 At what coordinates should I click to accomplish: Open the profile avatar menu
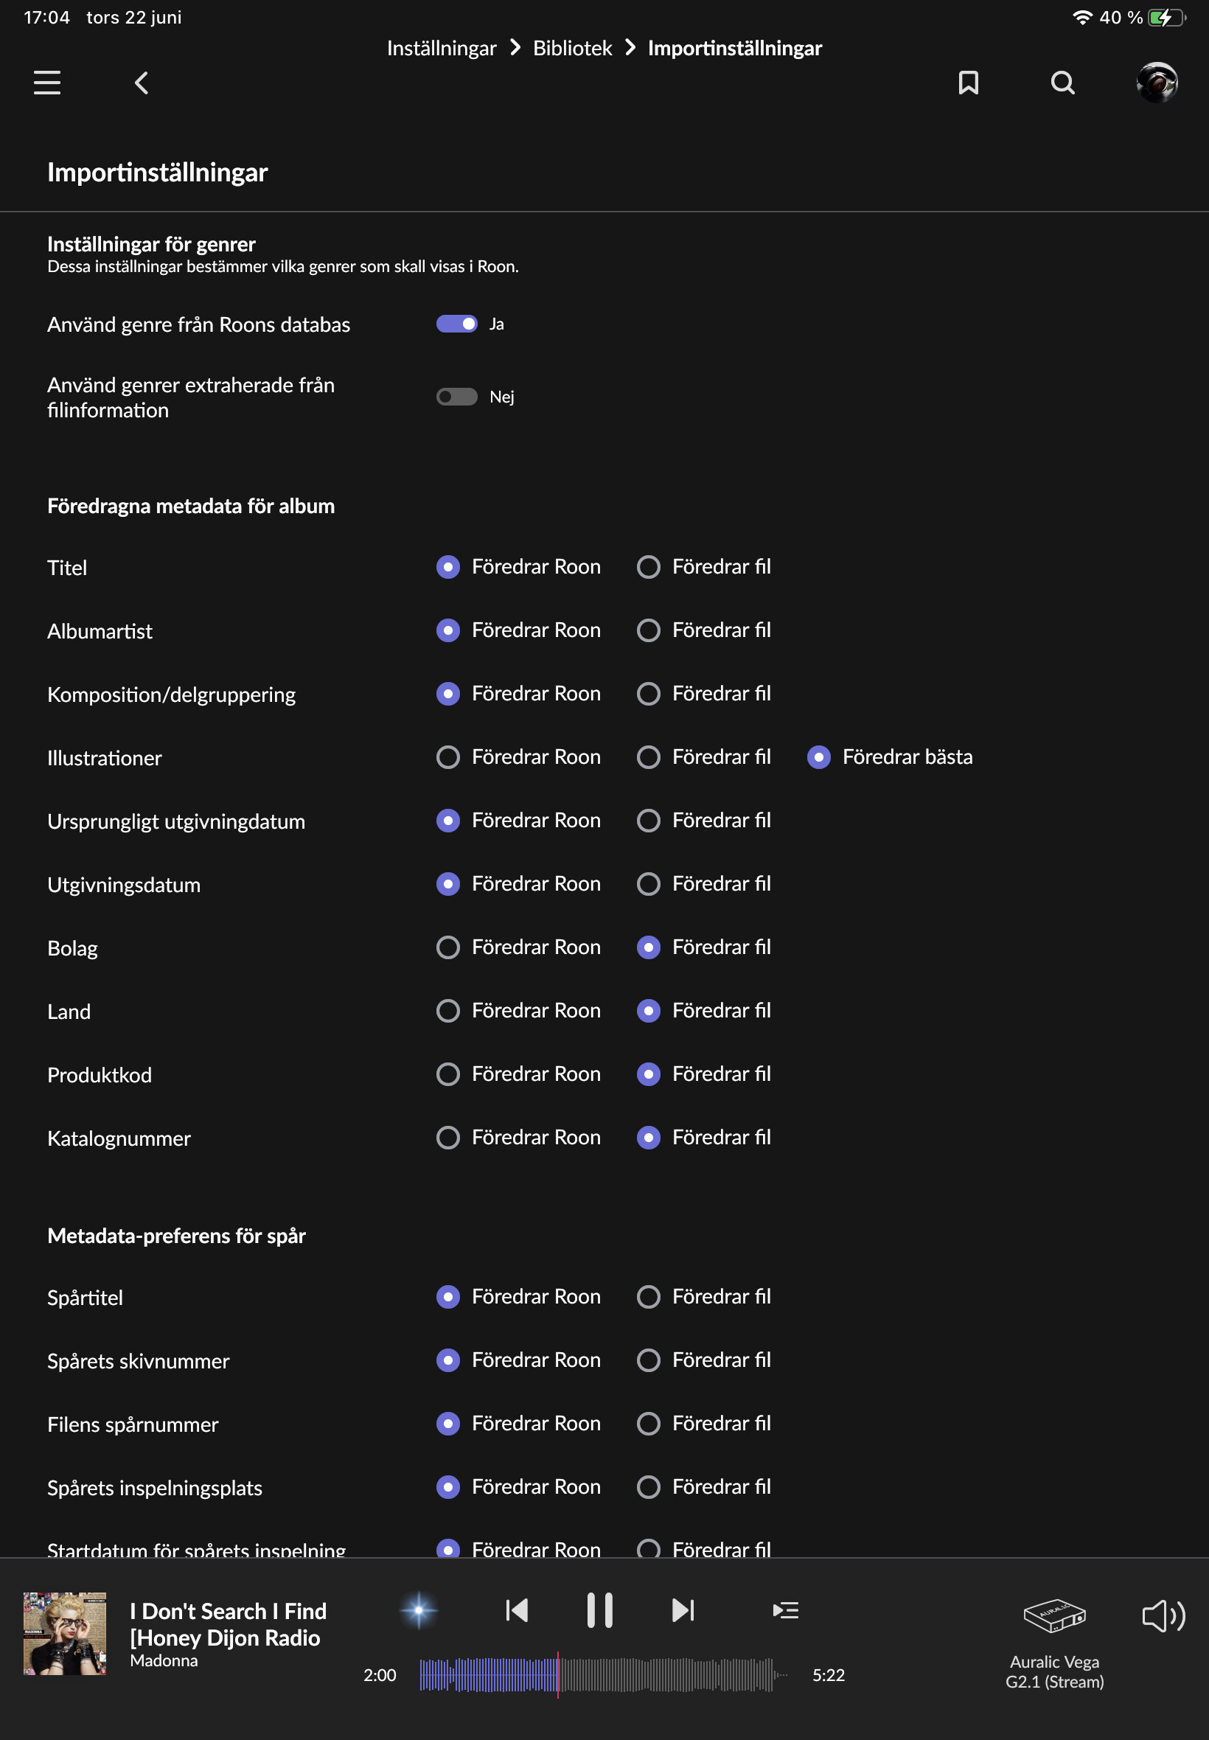[x=1156, y=82]
